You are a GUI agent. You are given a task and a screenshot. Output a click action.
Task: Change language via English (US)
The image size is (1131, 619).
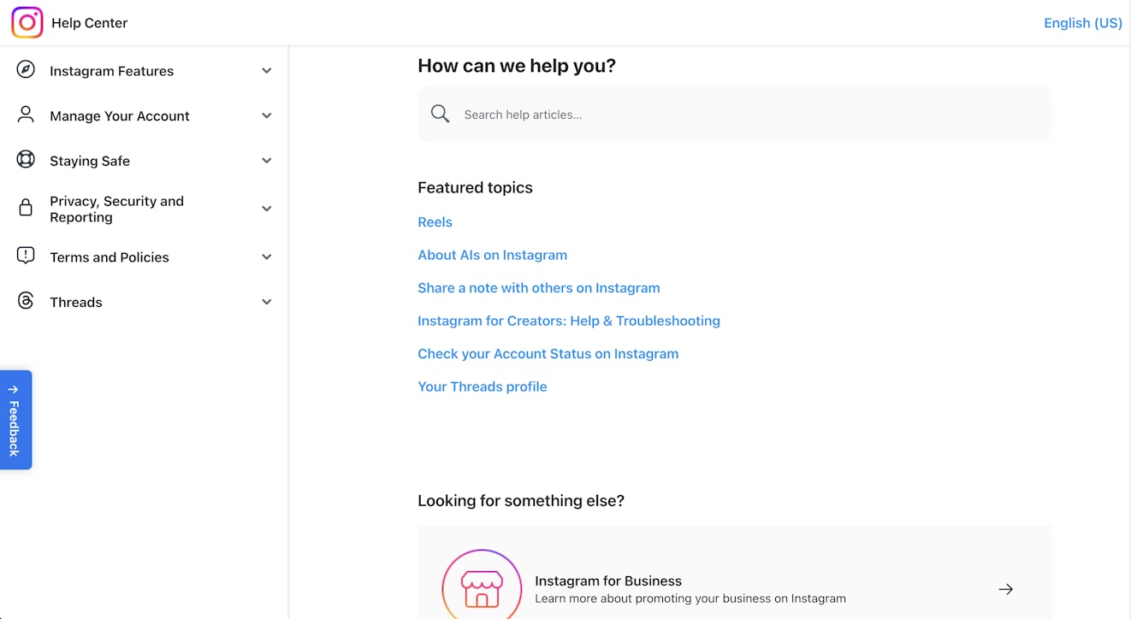tap(1082, 23)
